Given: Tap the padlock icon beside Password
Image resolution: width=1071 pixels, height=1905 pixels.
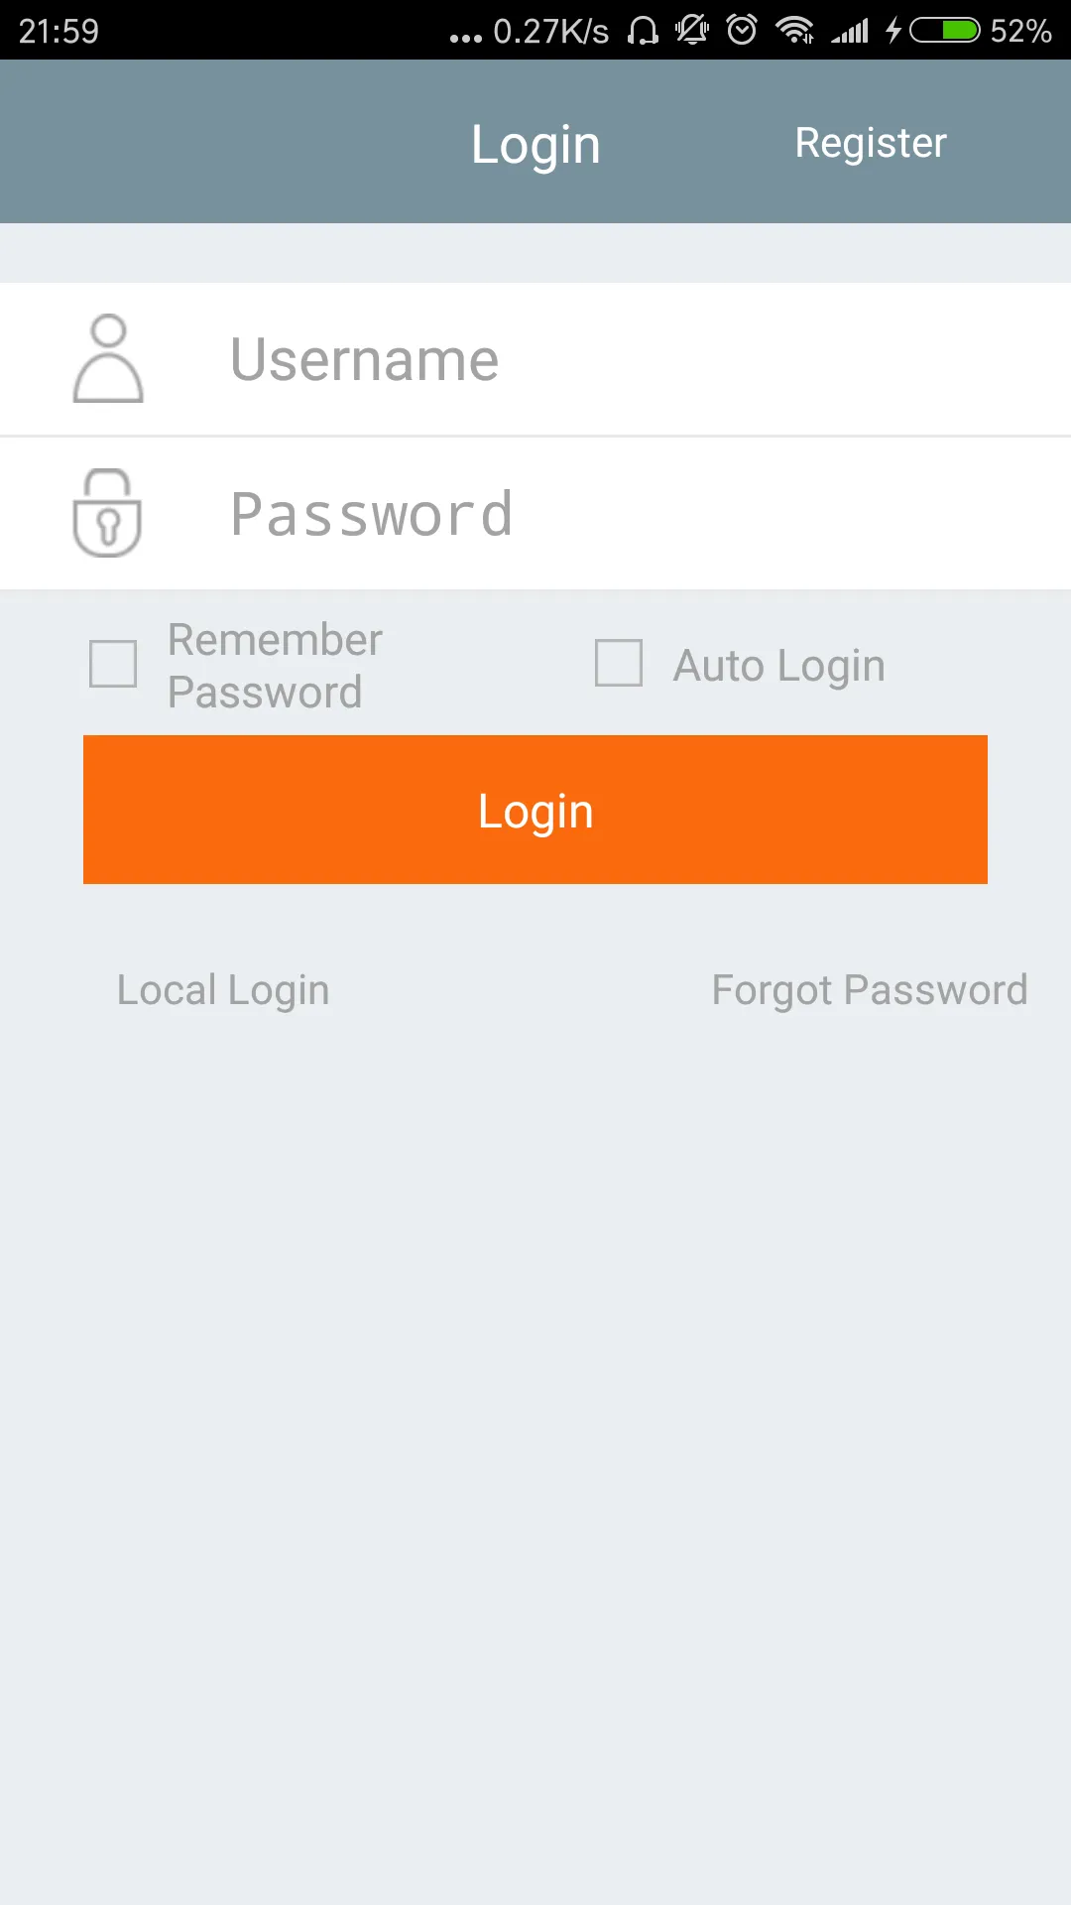Looking at the screenshot, I should tap(107, 513).
